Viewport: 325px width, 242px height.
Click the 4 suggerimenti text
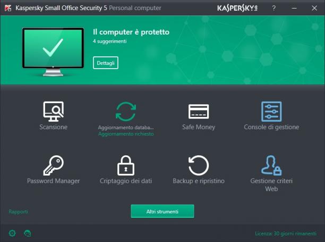point(109,41)
